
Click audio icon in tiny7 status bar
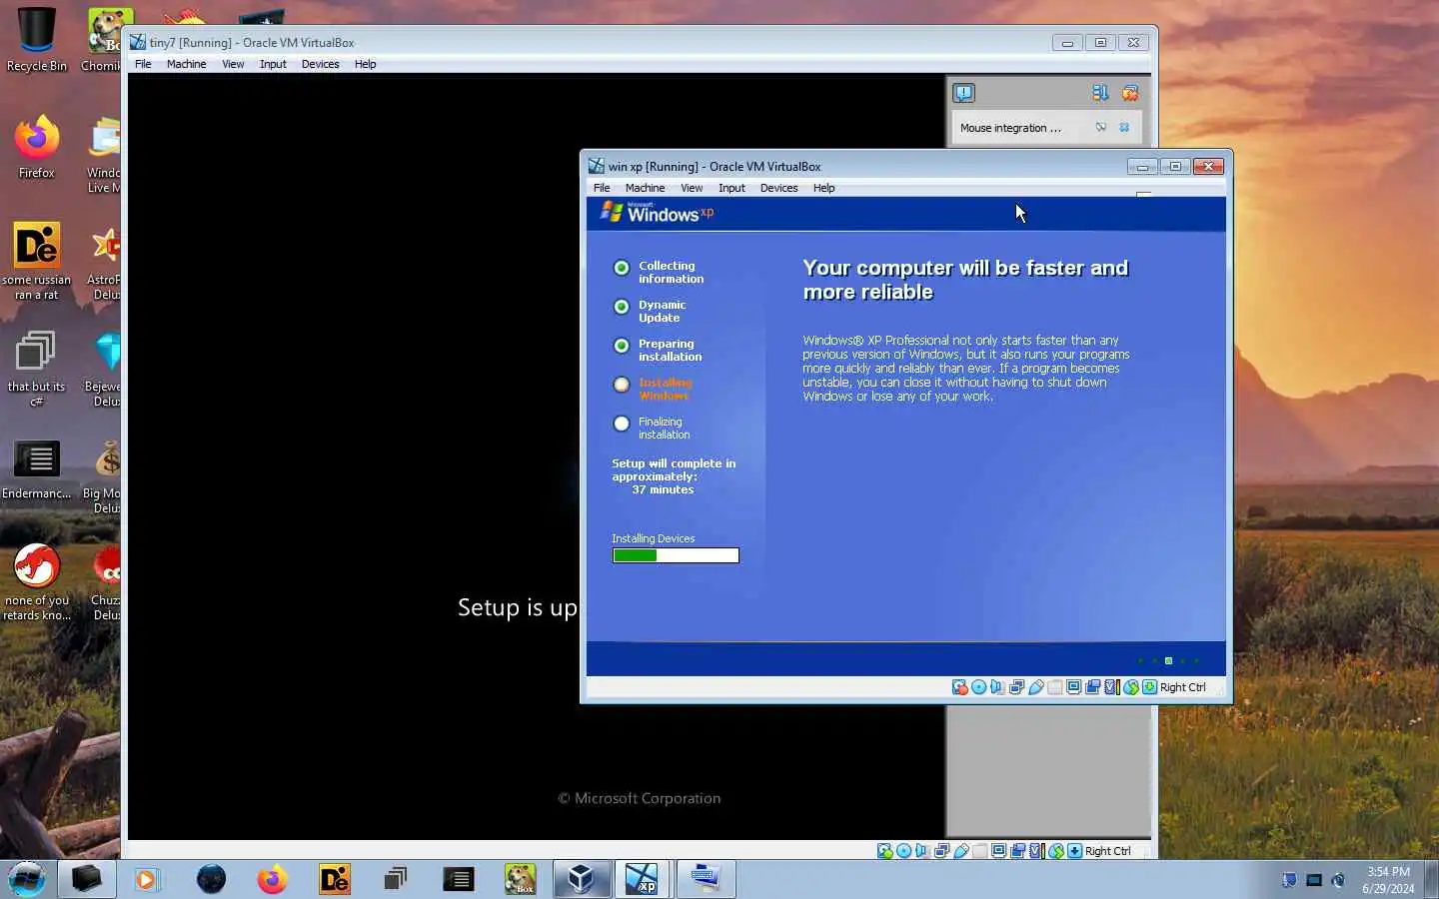point(921,851)
